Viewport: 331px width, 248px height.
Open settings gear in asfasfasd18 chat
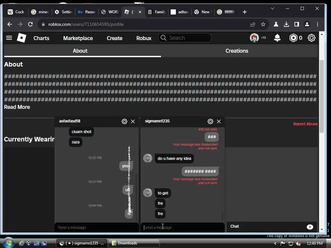coord(124,121)
